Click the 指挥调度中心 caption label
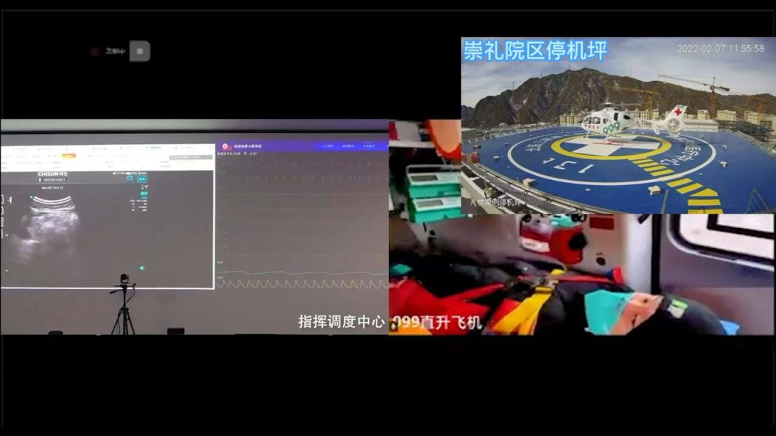 point(341,321)
